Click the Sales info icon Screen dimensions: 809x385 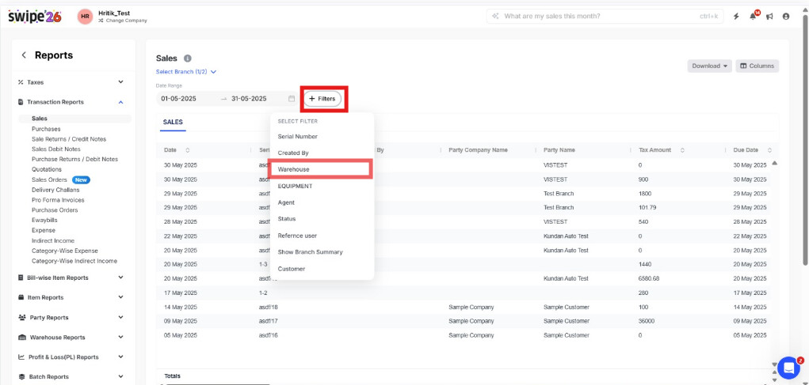188,59
